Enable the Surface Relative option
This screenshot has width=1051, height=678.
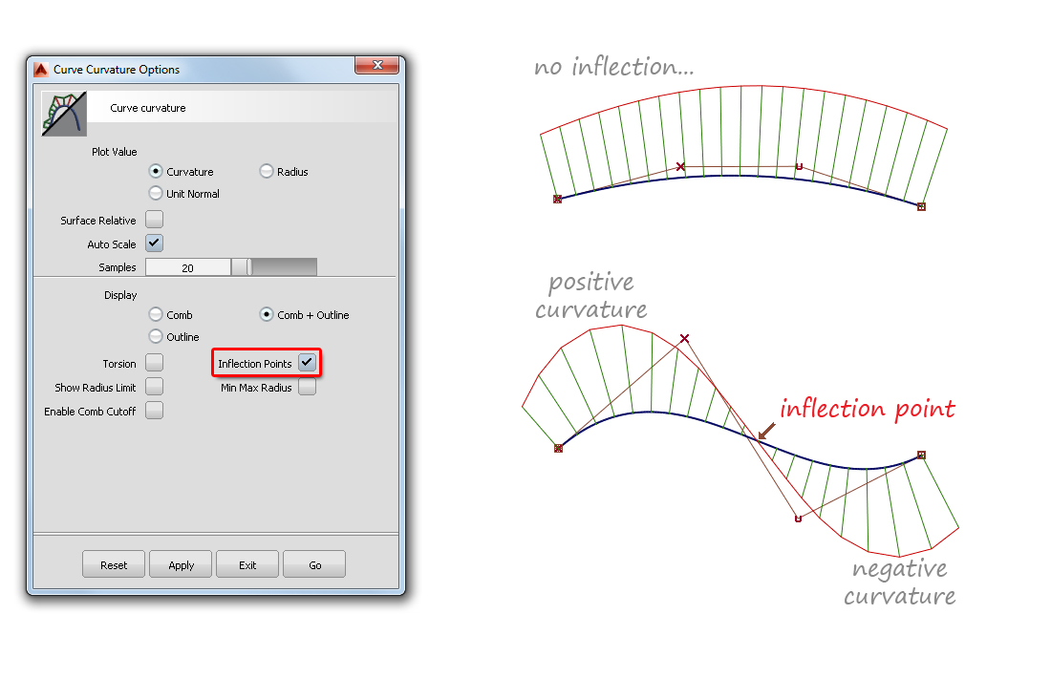coord(154,219)
